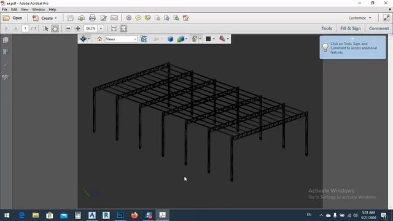This screenshot has width=393, height=221.
Task: Show bookmarks panel in sidebar
Action: [6, 52]
